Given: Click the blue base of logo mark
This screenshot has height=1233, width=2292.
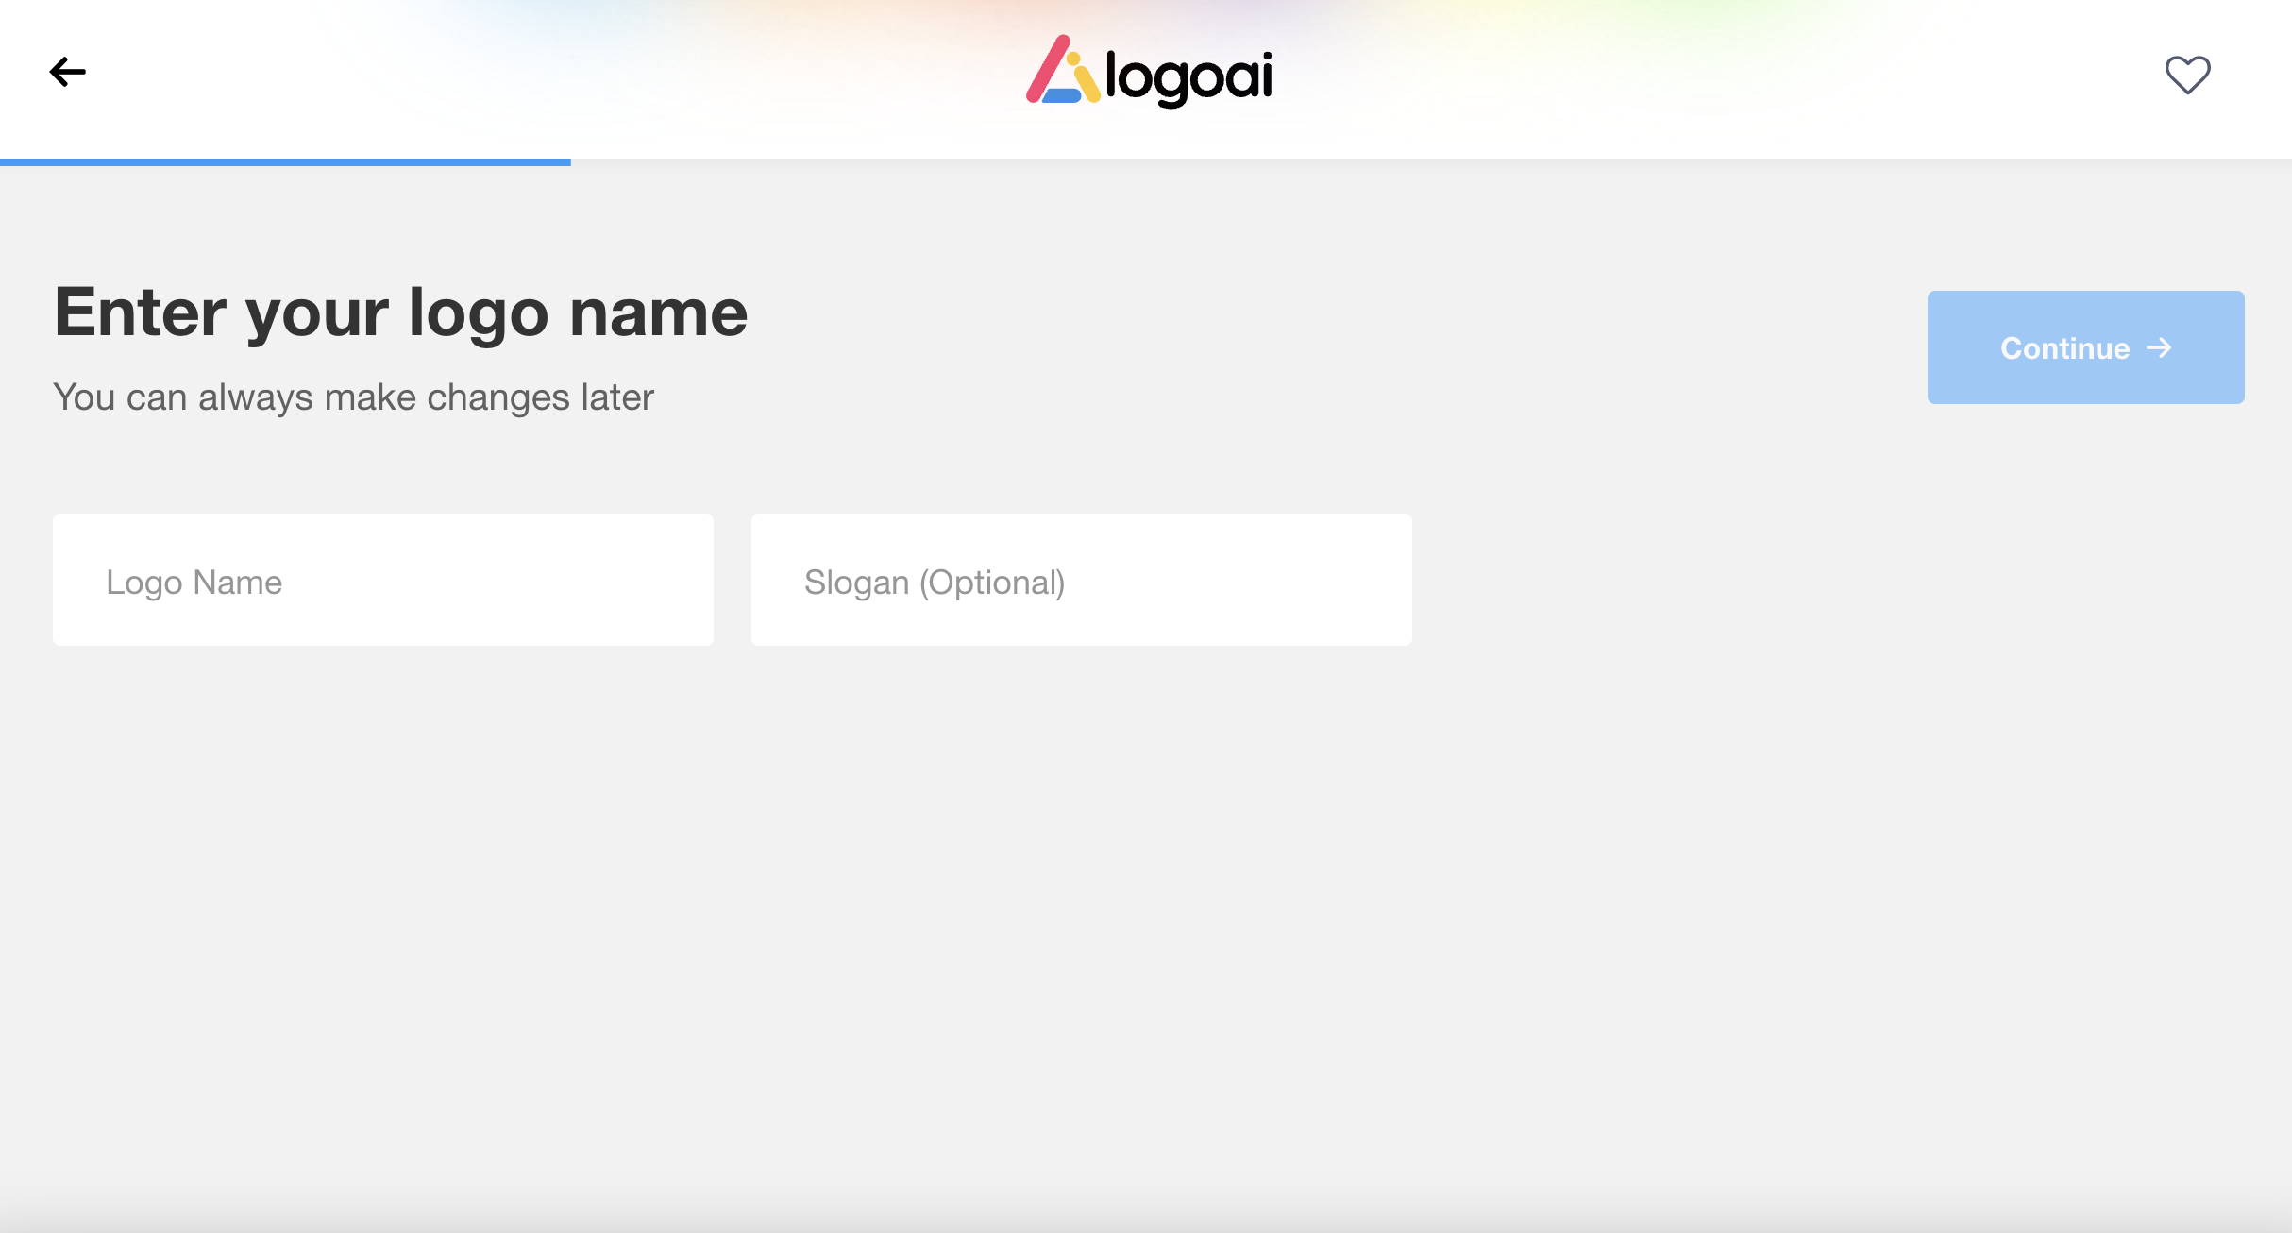Looking at the screenshot, I should [x=1062, y=95].
